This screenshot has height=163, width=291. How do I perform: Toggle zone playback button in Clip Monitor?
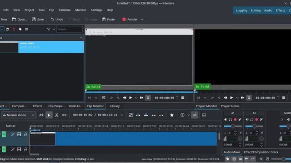pos(148,98)
